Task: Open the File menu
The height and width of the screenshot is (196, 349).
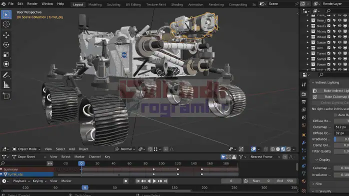Action: [10, 4]
